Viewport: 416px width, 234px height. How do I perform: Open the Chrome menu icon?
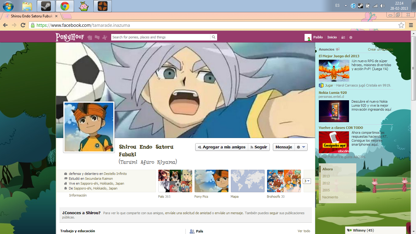(x=411, y=25)
